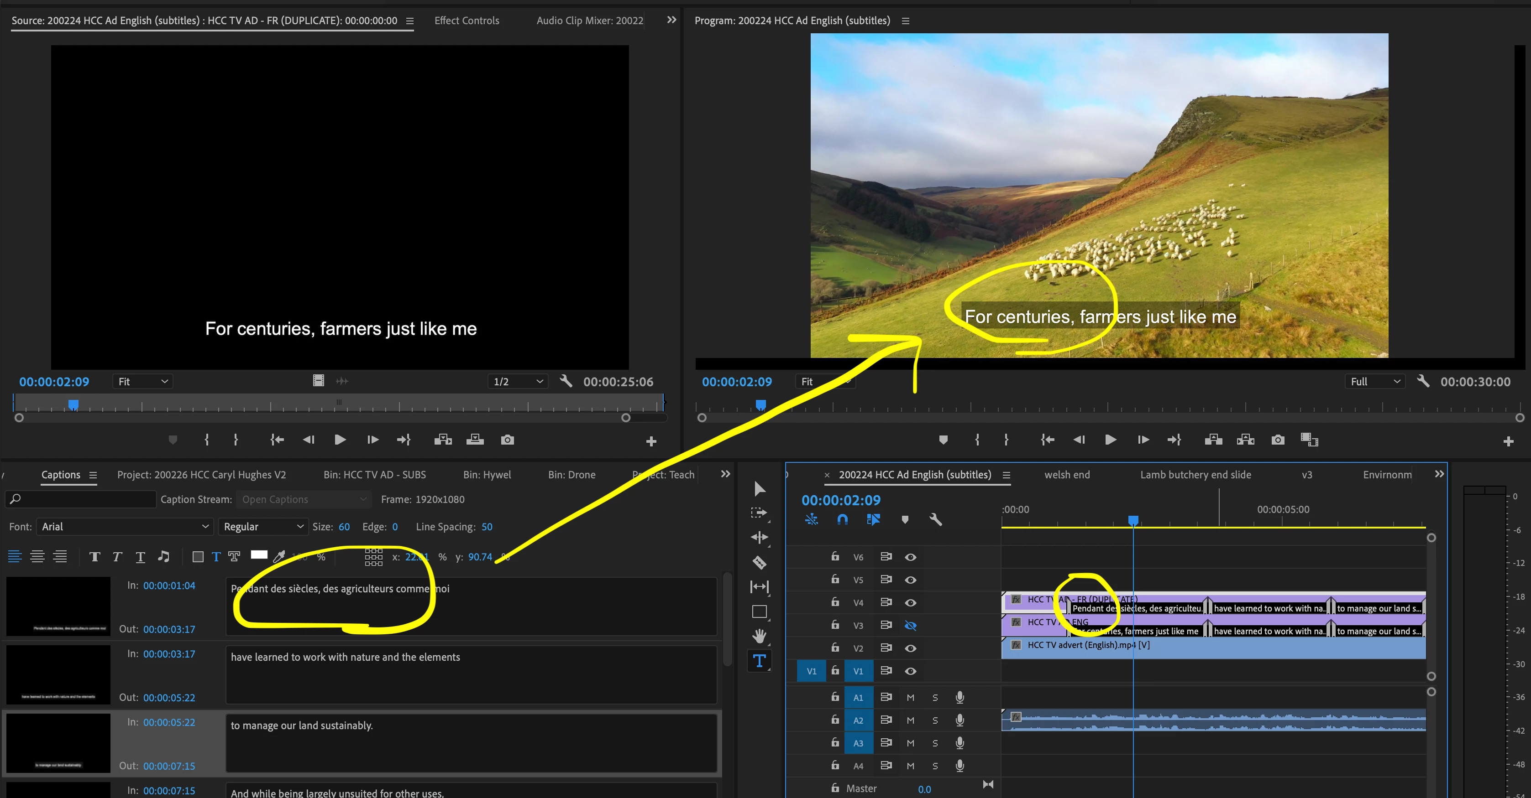Screen dimensions: 1531x798
Task: Open Regular font style dropdown
Action: (x=262, y=527)
